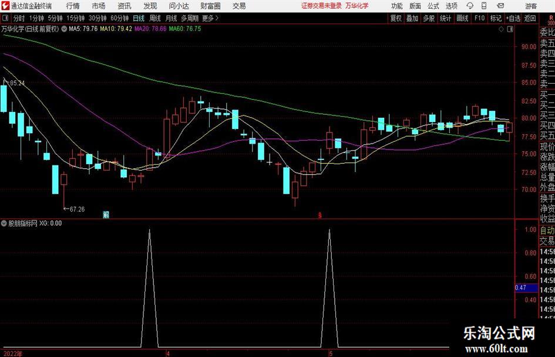Switch to 1分钟 period tab
Viewport: 555px width, 357px height.
[x=36, y=18]
